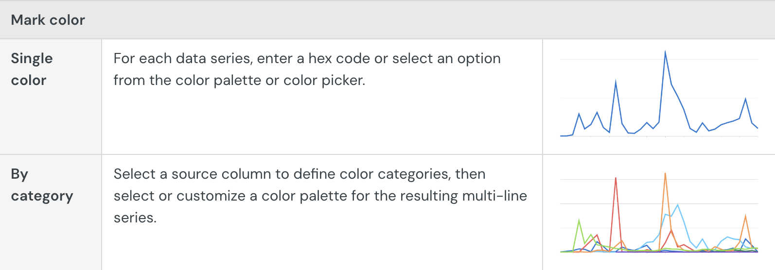Click the tallest peak of the blue line
Screen dimensions: 775x270
pyautogui.click(x=665, y=52)
